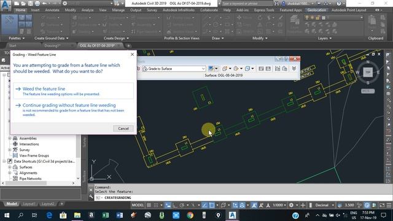Select Pipe Networks in the Toolspace tree
Image resolution: width=393 pixels, height=221 pixels.
[x=30, y=179]
